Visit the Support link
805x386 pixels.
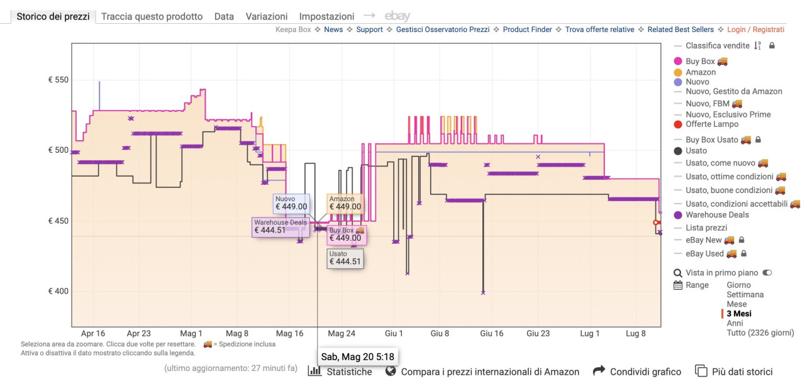[x=369, y=30]
